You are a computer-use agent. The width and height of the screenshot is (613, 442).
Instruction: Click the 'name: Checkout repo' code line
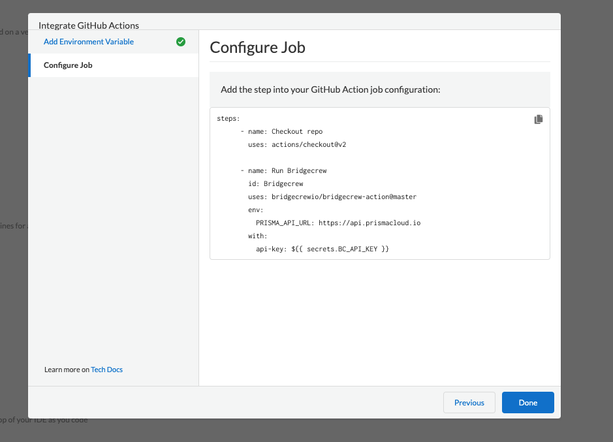click(285, 131)
